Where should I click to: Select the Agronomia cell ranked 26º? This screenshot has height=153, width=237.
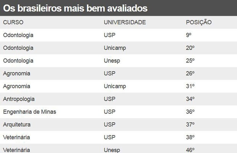click(x=16, y=73)
